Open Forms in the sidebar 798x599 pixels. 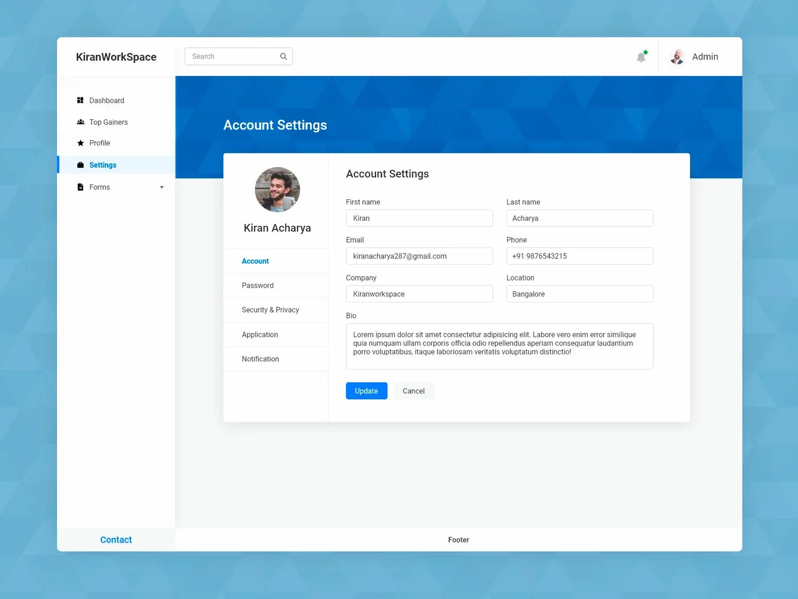tap(116, 187)
